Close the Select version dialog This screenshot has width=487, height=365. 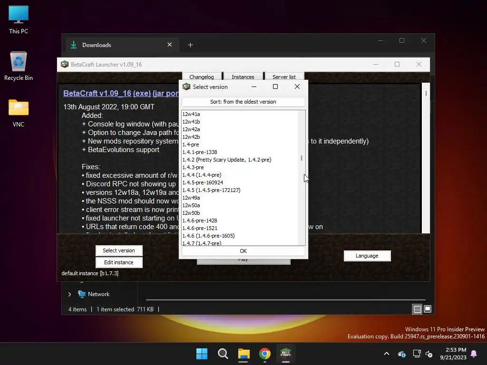(x=297, y=86)
